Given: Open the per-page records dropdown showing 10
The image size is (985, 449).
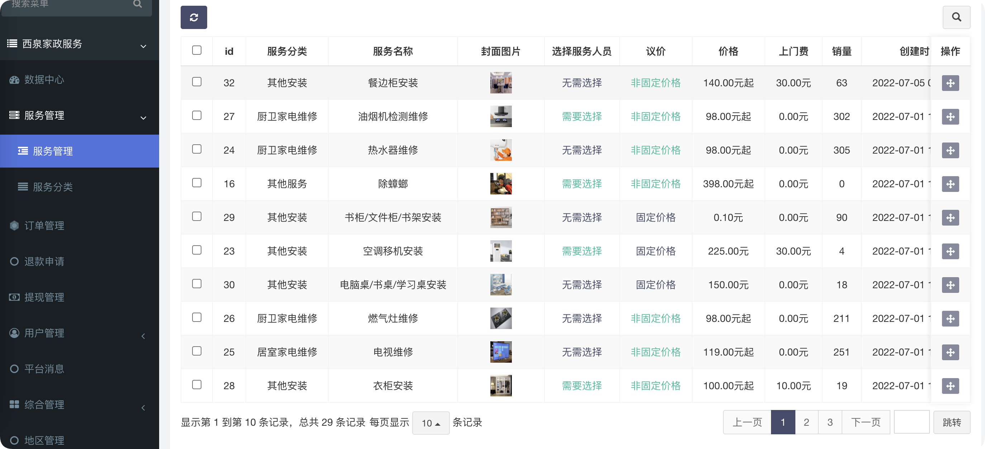Looking at the screenshot, I should point(430,423).
